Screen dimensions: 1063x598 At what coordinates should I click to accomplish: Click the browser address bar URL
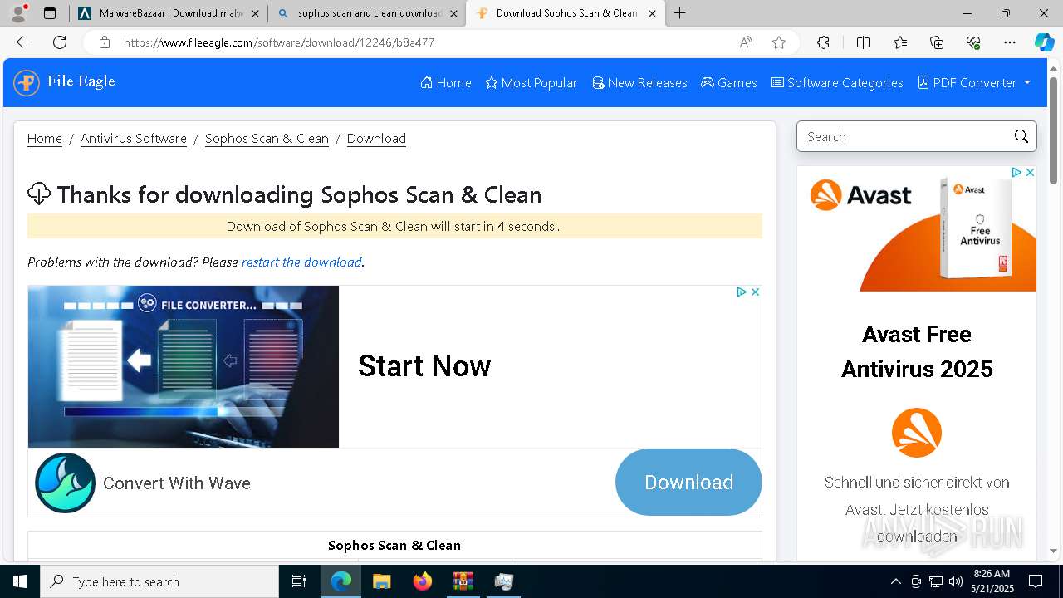pyautogui.click(x=279, y=42)
